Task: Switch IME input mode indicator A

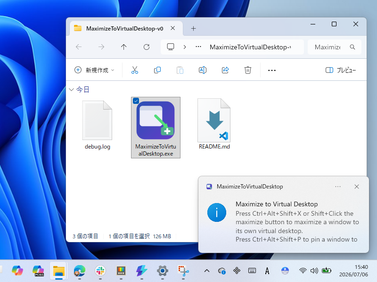Action: point(267,271)
